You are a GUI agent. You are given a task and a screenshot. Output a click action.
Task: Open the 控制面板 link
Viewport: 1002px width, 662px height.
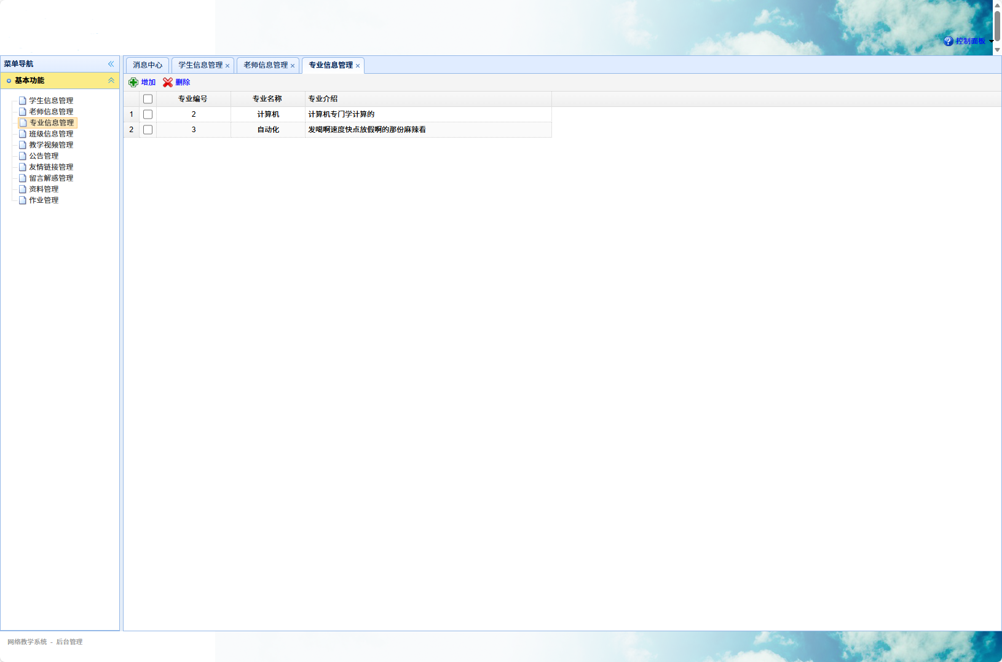click(971, 41)
